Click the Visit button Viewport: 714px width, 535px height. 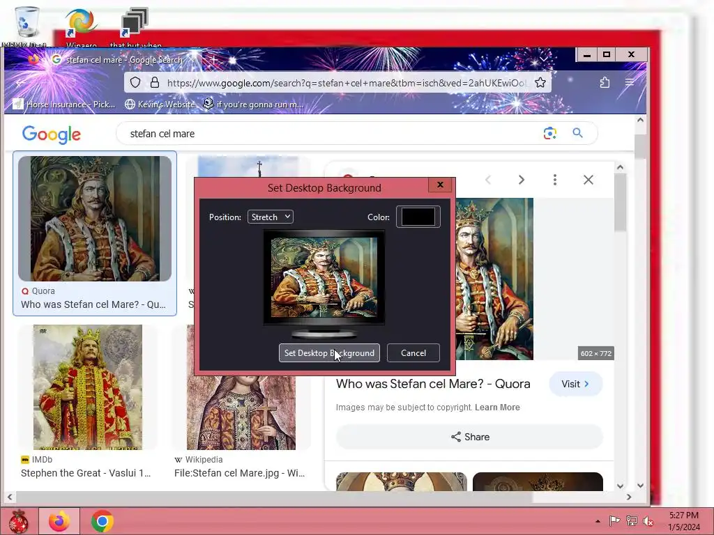coord(575,384)
